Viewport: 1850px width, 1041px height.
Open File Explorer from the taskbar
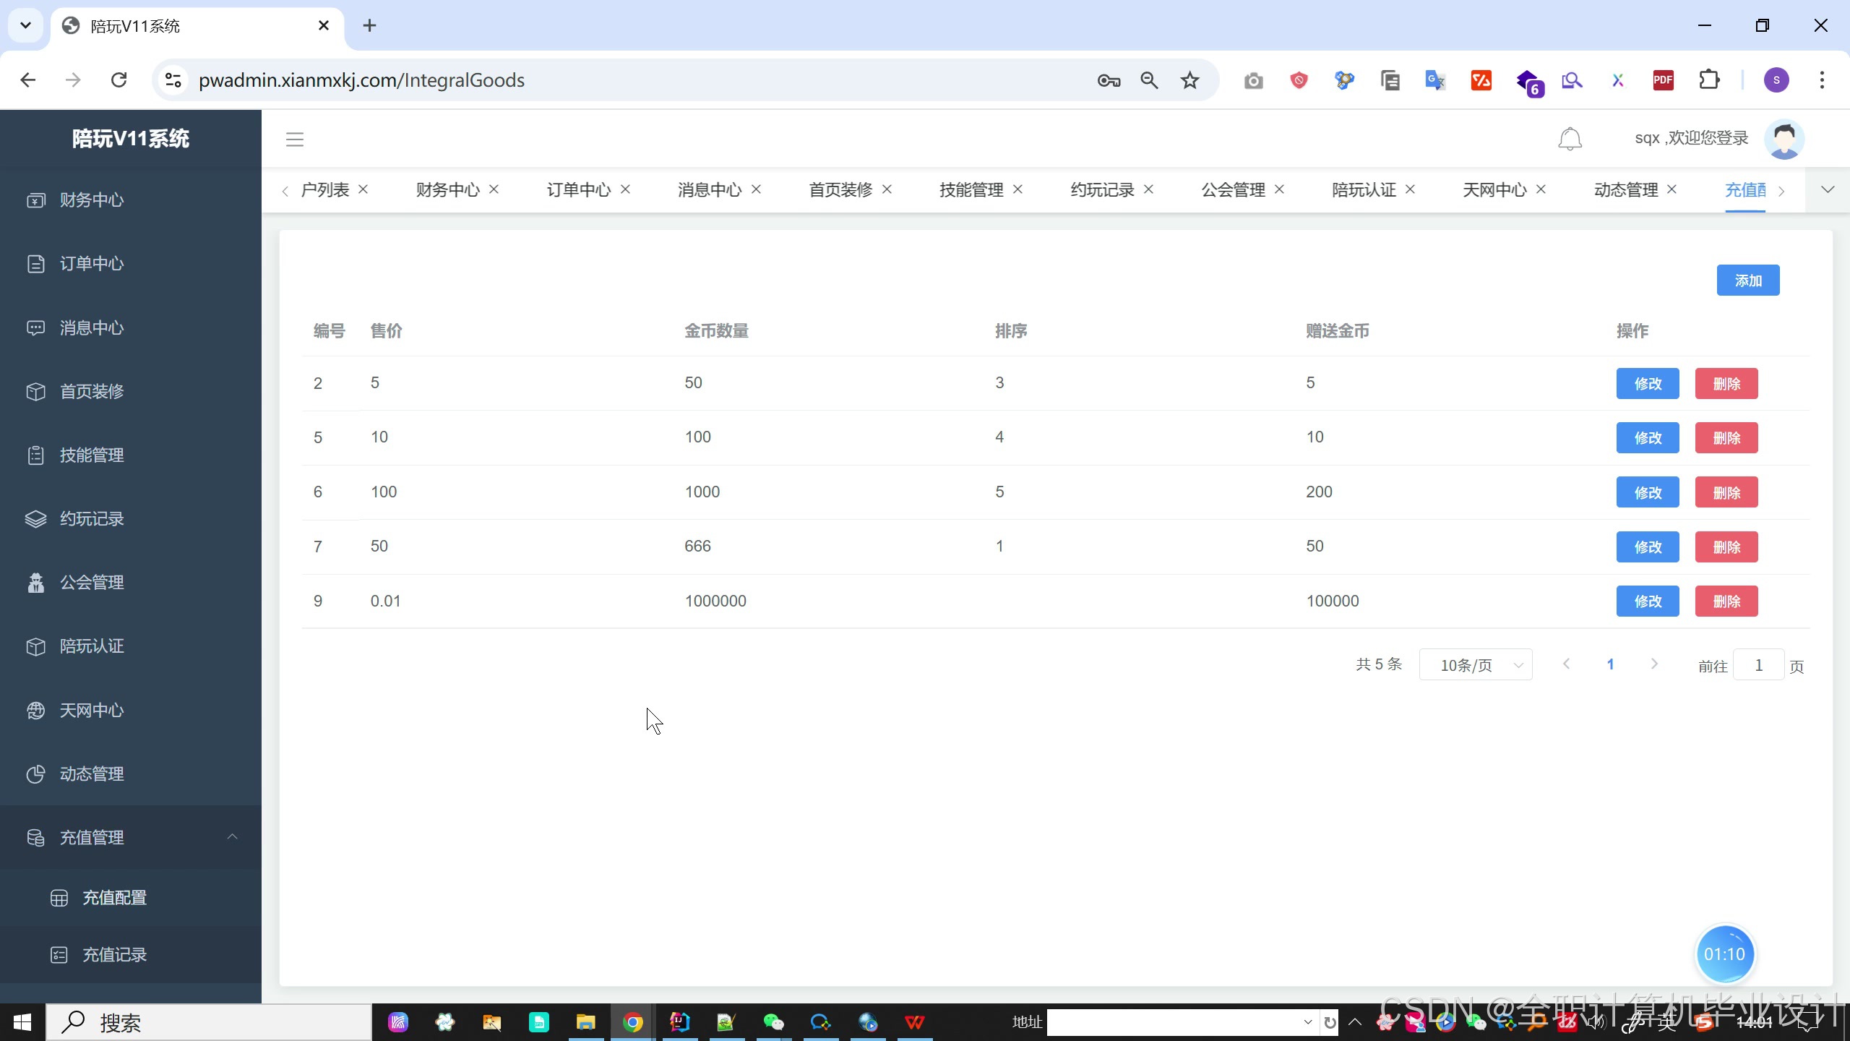(x=585, y=1022)
